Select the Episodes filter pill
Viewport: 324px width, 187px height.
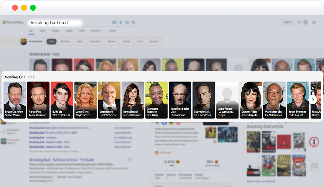click(x=65, y=42)
